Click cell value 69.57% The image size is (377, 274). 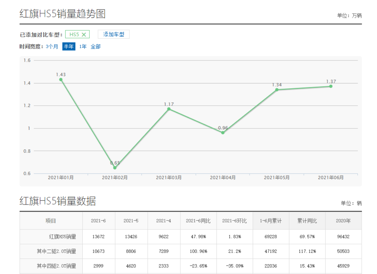tap(307, 237)
